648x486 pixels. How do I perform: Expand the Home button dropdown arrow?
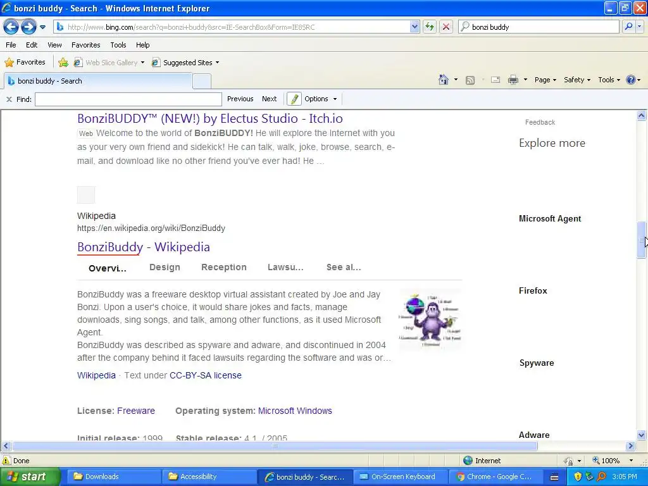[x=456, y=80]
